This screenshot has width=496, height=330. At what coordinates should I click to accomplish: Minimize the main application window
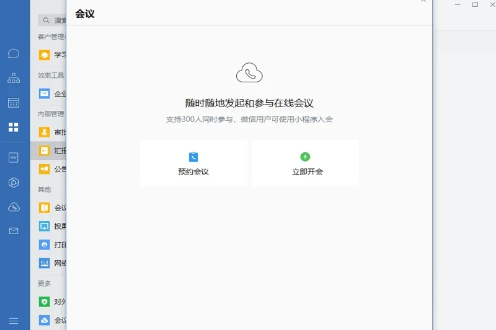458,5
